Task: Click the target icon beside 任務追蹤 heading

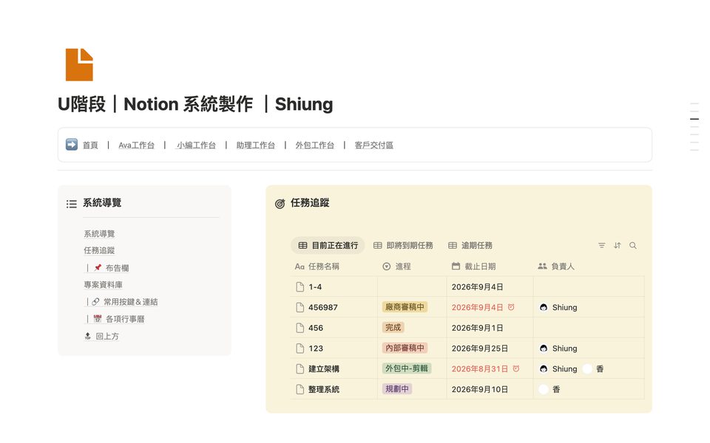Action: coord(280,204)
